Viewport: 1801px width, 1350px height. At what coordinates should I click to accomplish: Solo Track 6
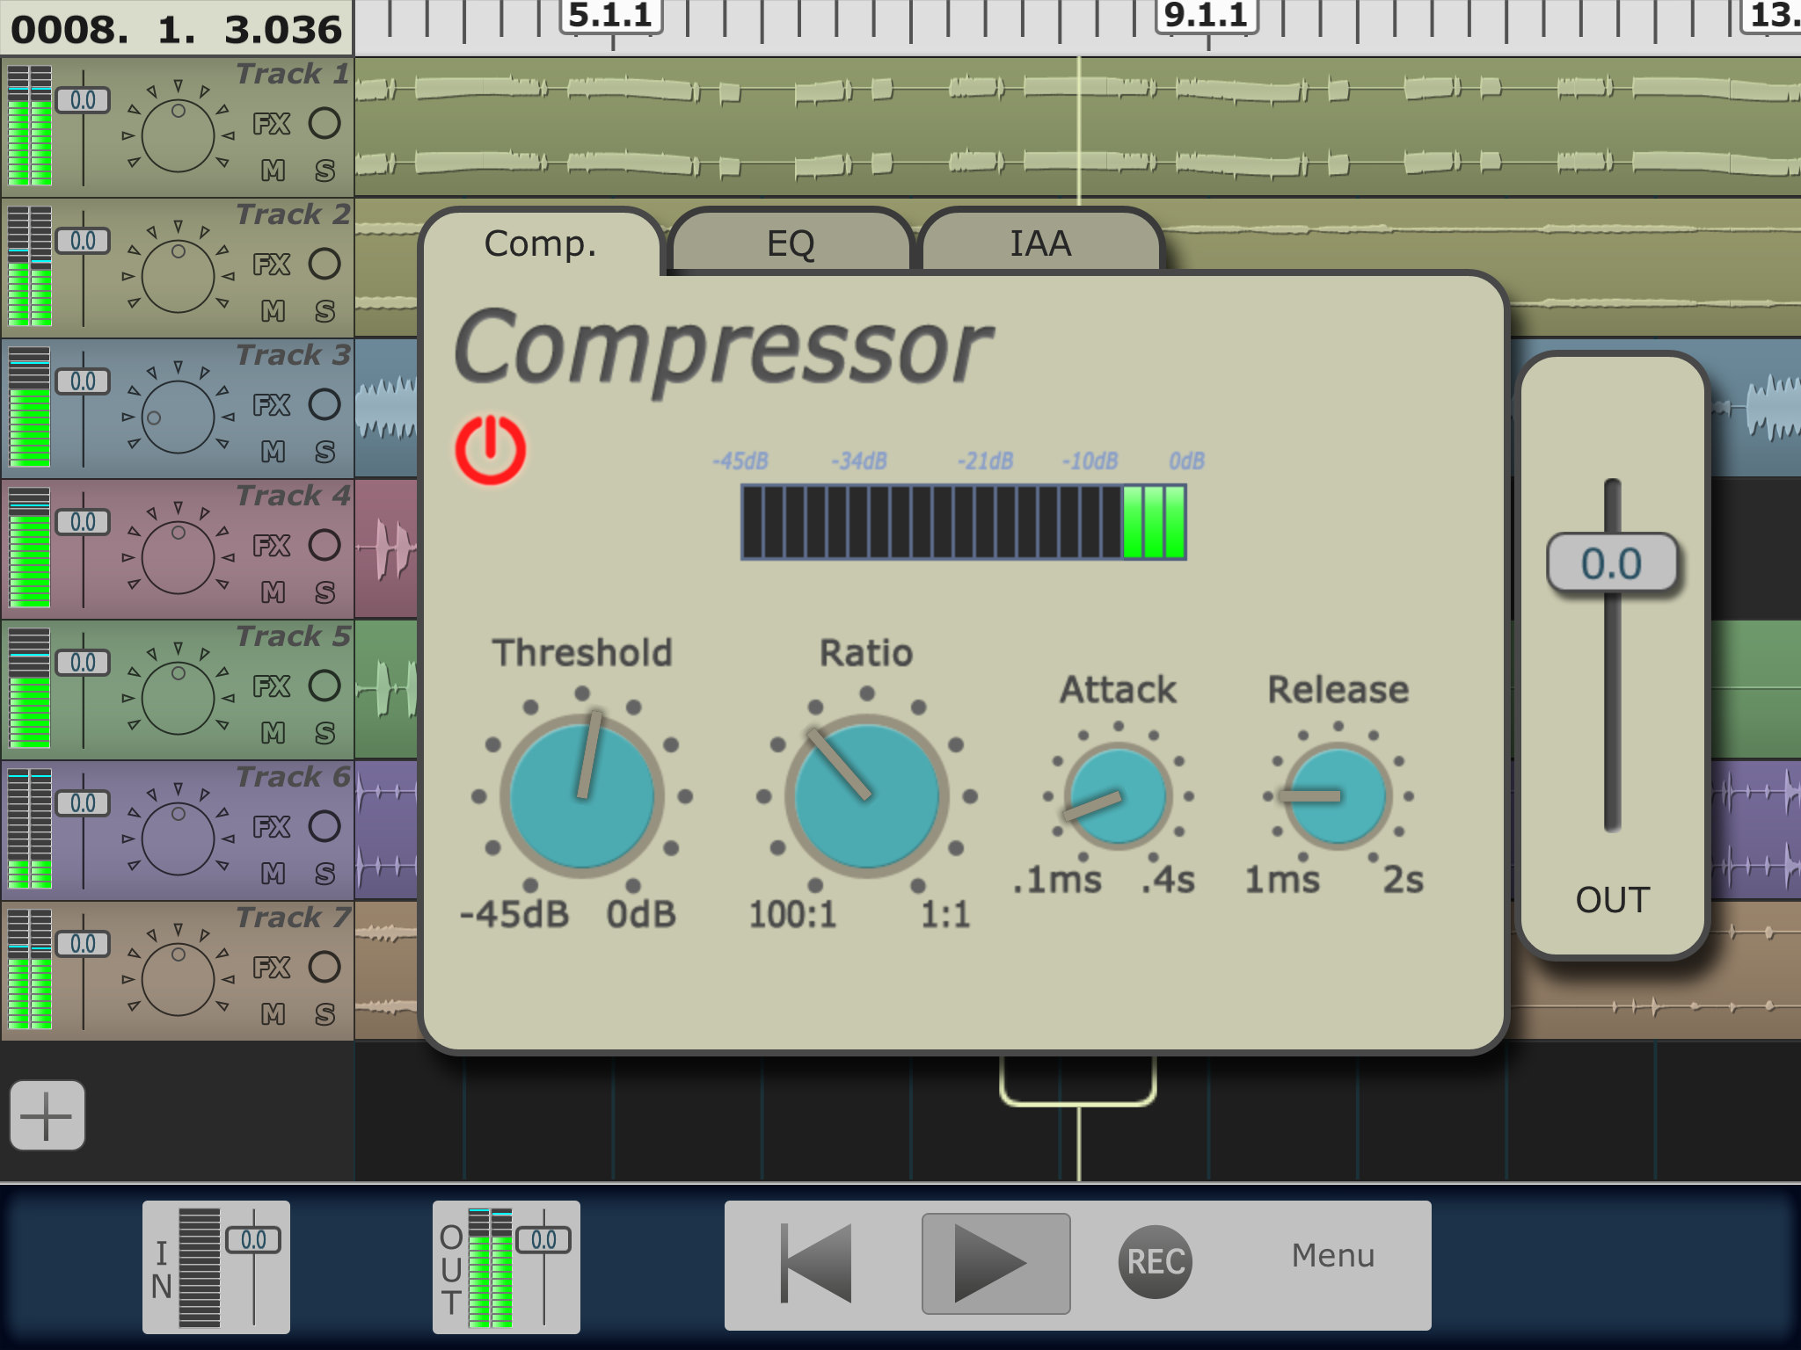(325, 874)
